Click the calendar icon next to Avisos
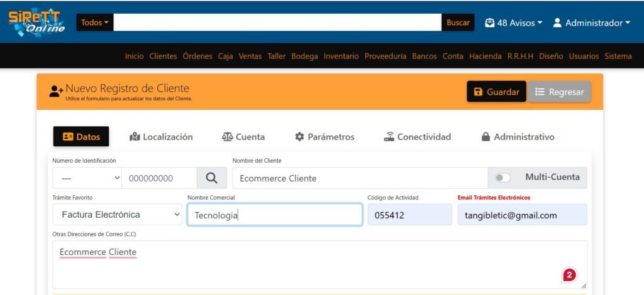 [x=490, y=23]
